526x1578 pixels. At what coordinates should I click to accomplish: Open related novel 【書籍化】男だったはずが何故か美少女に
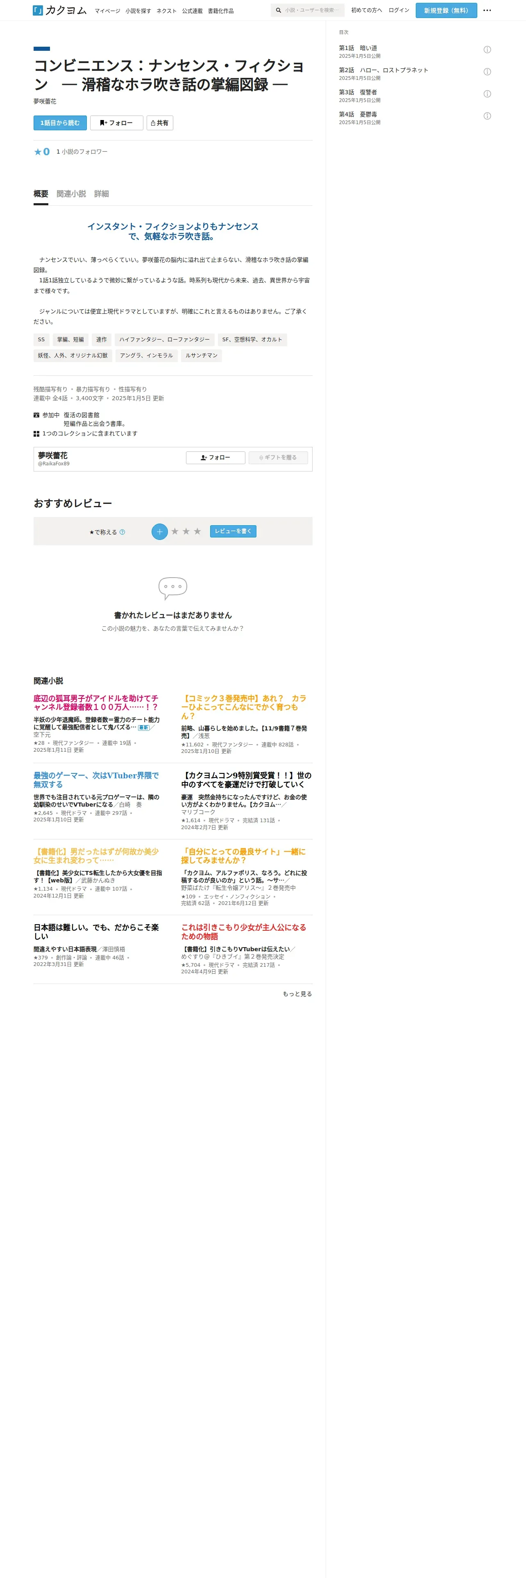point(96,856)
